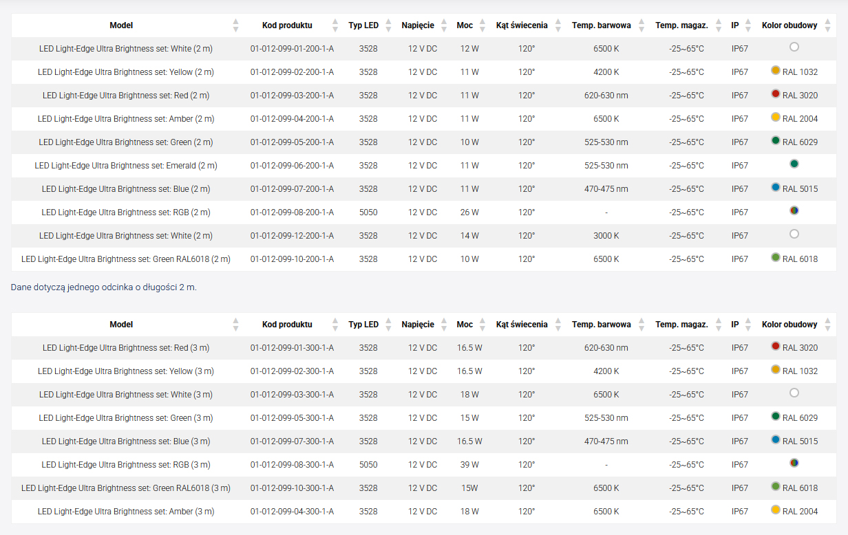Click the 39 W power value in RGB (3 m) row
This screenshot has width=848, height=535.
[469, 465]
